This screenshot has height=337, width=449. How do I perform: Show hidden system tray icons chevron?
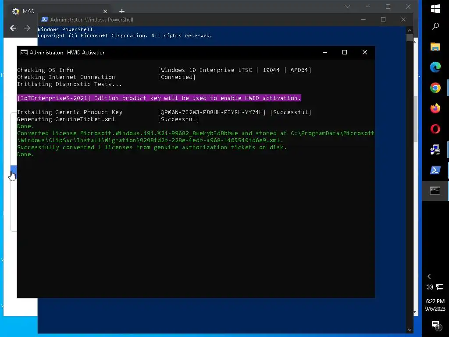pyautogui.click(x=429, y=276)
